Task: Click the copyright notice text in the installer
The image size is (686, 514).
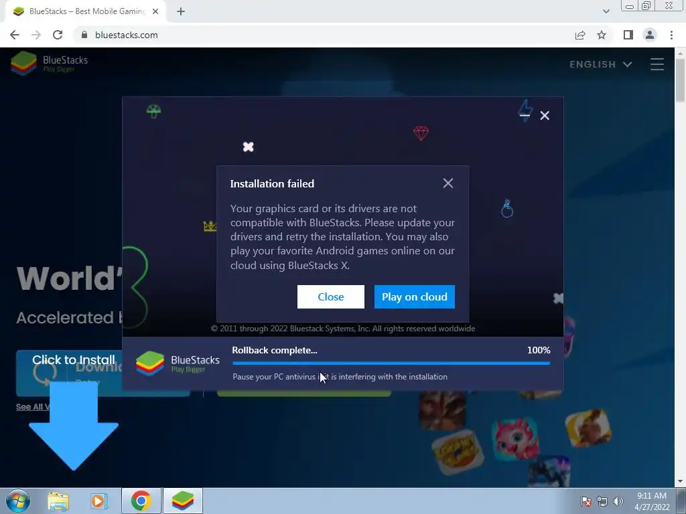Action: click(x=343, y=329)
